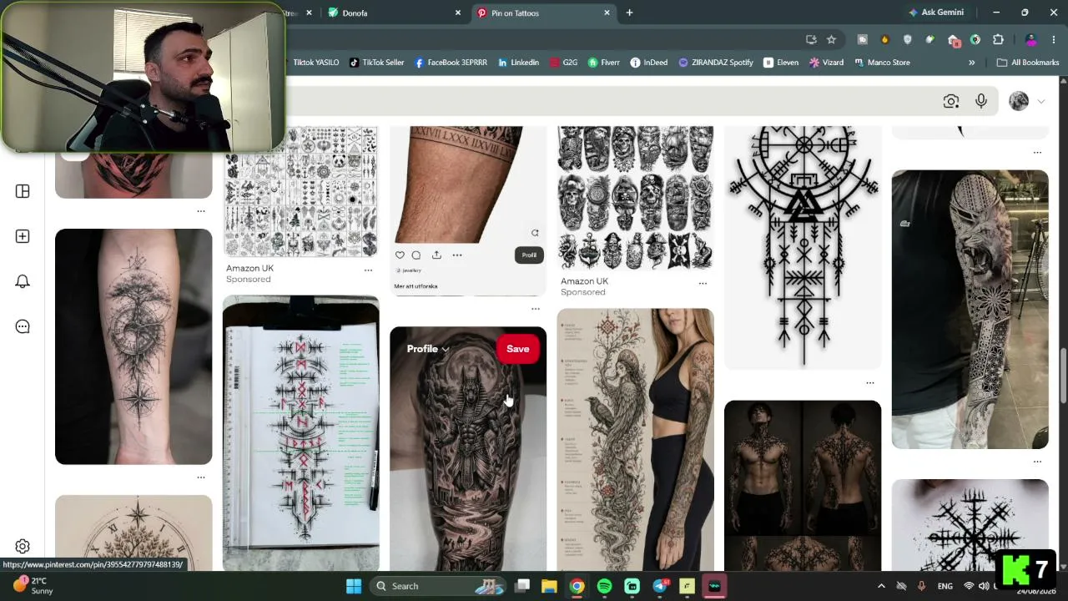
Task: Open more options under the Amazon UK skull ad
Action: click(703, 284)
